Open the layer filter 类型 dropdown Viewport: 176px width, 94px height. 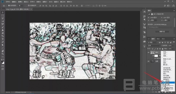click(x=152, y=42)
